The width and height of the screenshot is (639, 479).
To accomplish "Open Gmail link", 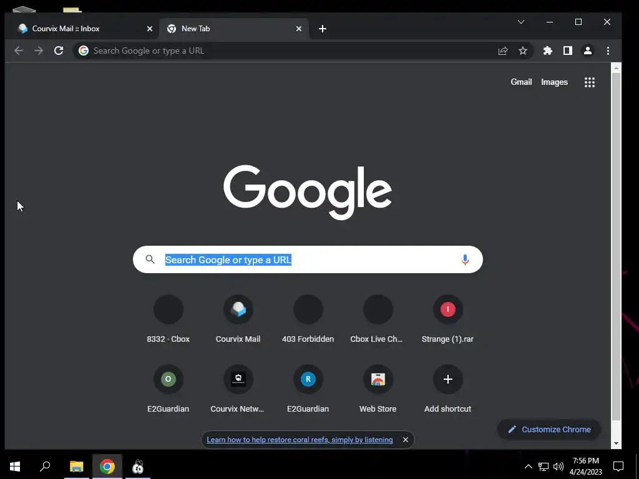I will 521,82.
